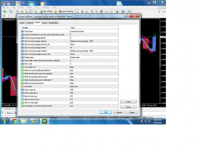The height and width of the screenshot is (149, 199).
Task: Select the 'Arrow on first bars' true value
Action: 94,103
